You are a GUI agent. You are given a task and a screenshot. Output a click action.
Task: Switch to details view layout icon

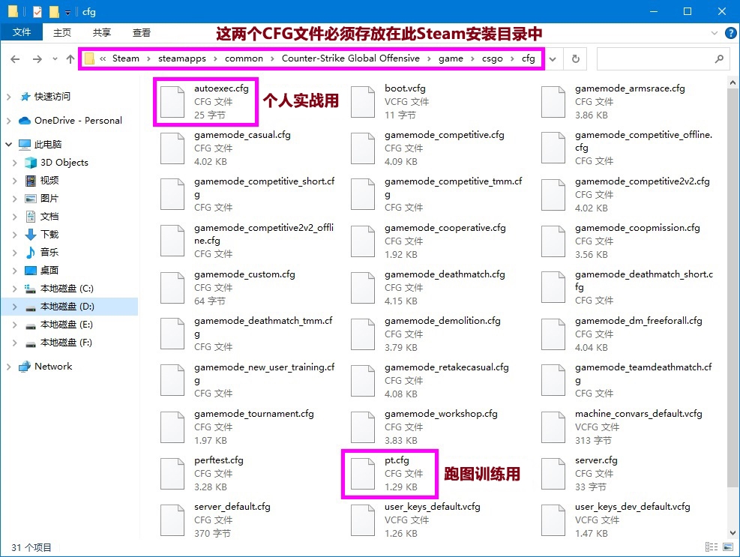coord(712,547)
